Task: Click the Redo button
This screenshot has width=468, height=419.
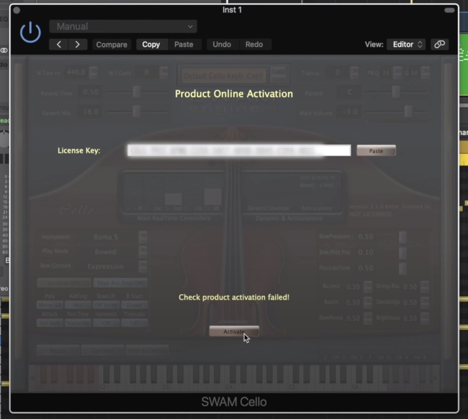Action: [254, 44]
